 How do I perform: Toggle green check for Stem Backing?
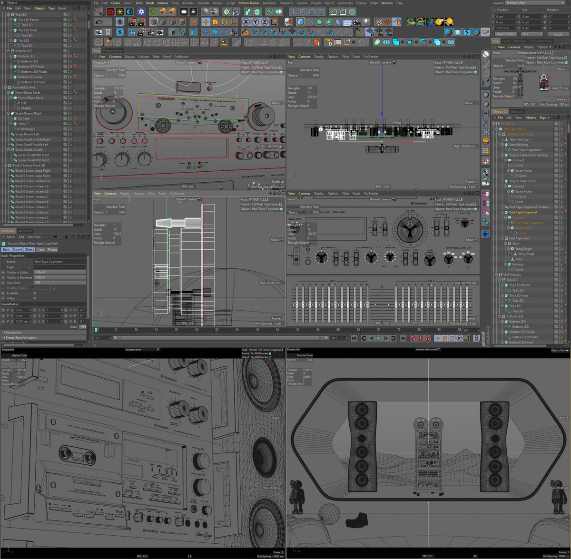coord(561,145)
